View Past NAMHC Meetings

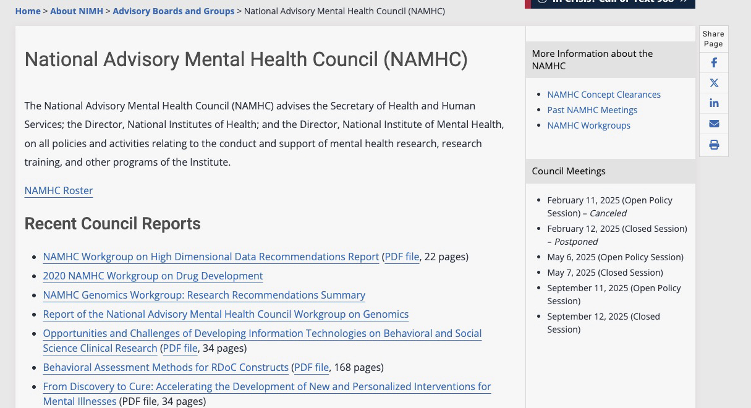tap(592, 110)
